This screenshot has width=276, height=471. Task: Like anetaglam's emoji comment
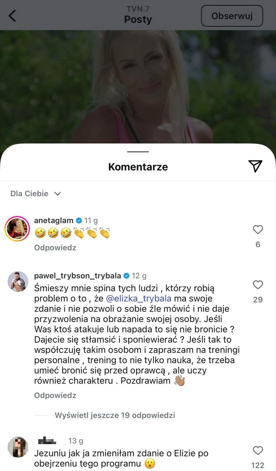[x=258, y=230]
